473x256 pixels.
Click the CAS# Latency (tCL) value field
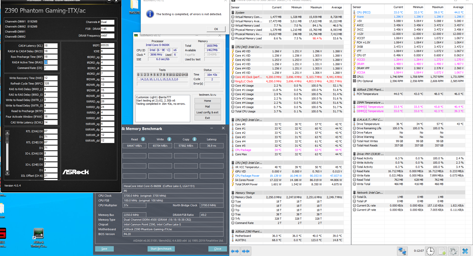51,46
